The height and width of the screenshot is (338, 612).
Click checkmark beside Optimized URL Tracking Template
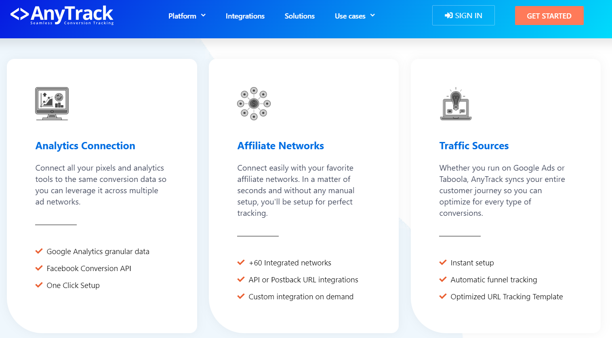443,296
